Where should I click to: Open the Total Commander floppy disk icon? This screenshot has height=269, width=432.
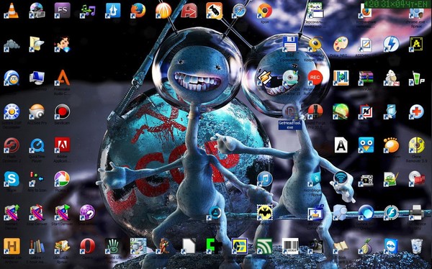click(290, 44)
